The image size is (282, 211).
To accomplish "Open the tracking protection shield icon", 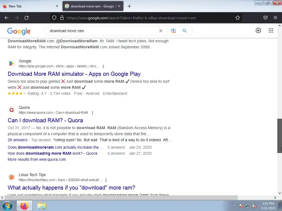I will (54, 18).
